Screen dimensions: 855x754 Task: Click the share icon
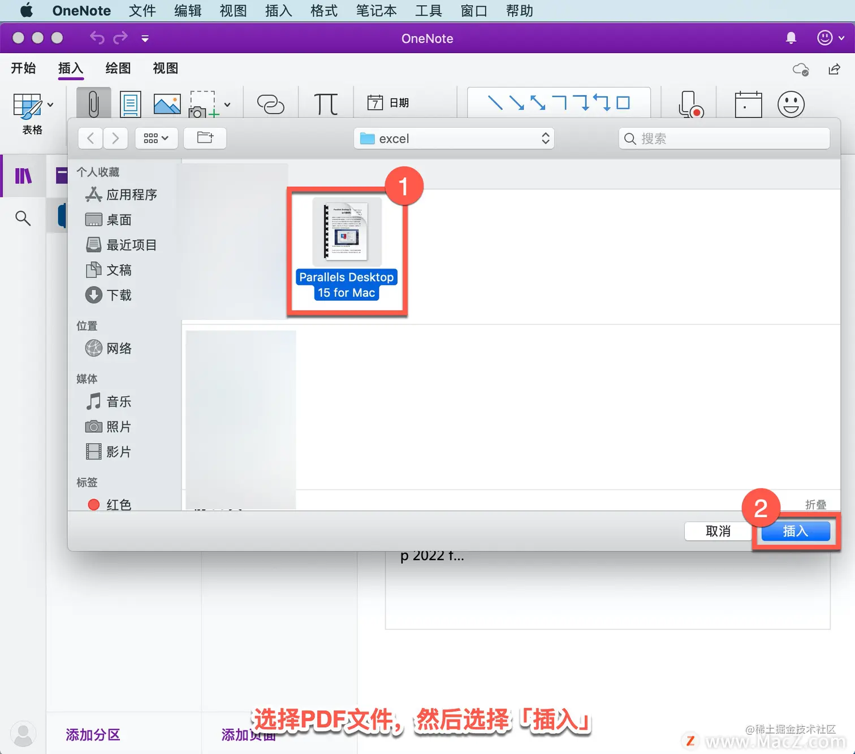(834, 69)
